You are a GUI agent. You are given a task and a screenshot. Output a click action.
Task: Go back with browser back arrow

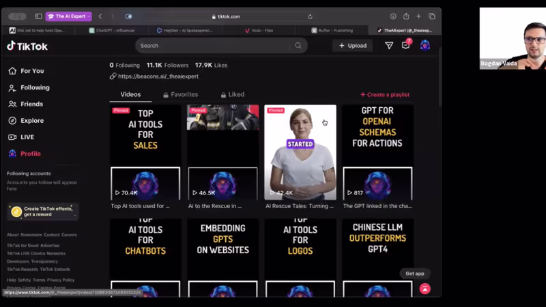[x=100, y=16]
